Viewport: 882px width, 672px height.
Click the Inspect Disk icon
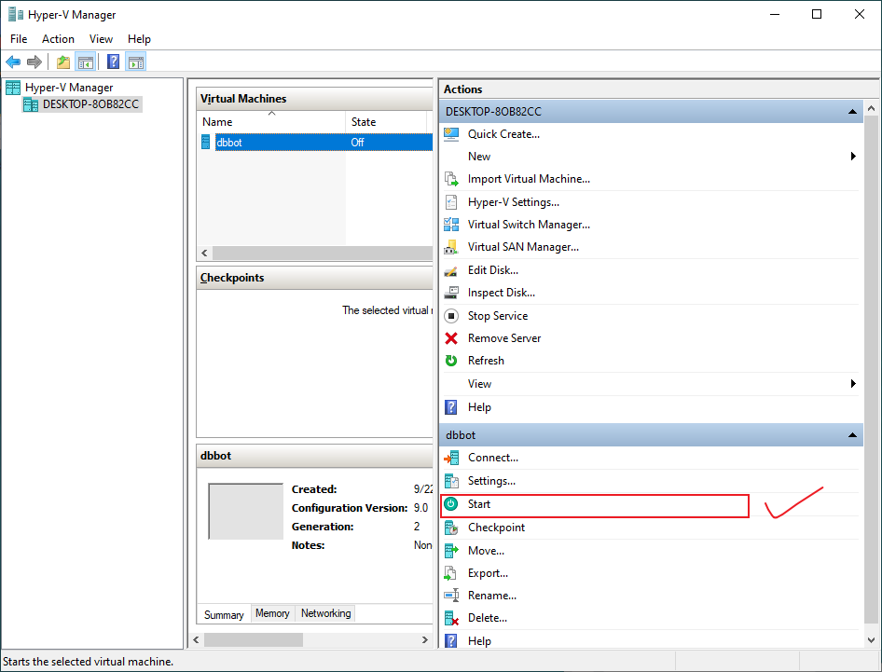click(x=451, y=293)
